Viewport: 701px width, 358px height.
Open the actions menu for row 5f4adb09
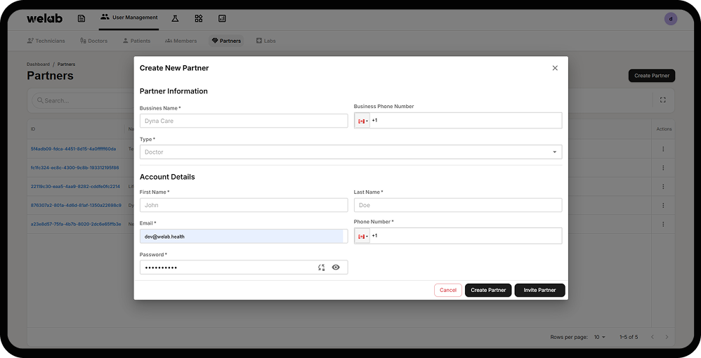tap(663, 149)
